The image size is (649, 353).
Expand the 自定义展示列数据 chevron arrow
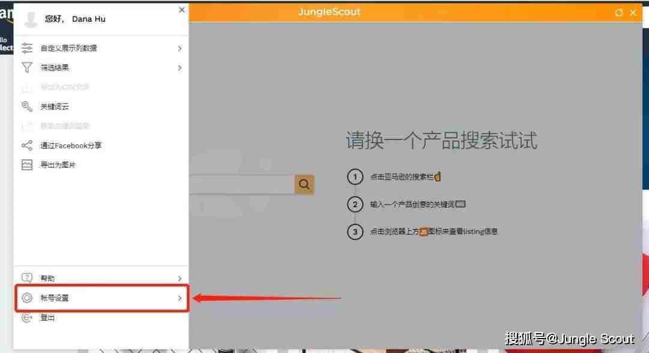tap(180, 49)
